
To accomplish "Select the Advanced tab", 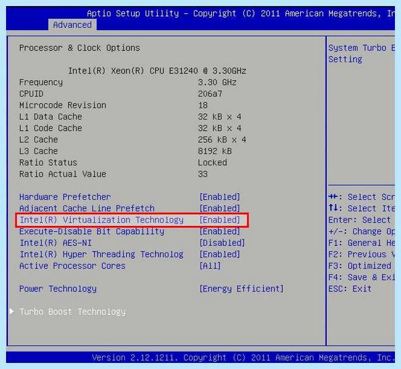I will click(72, 25).
